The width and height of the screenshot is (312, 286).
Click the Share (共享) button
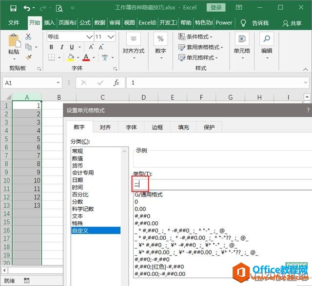click(x=292, y=23)
